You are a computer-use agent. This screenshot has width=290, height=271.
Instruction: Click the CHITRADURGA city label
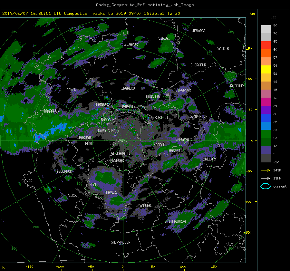(x=175, y=221)
